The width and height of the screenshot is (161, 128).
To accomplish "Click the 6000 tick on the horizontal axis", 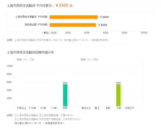I will 106,33.
